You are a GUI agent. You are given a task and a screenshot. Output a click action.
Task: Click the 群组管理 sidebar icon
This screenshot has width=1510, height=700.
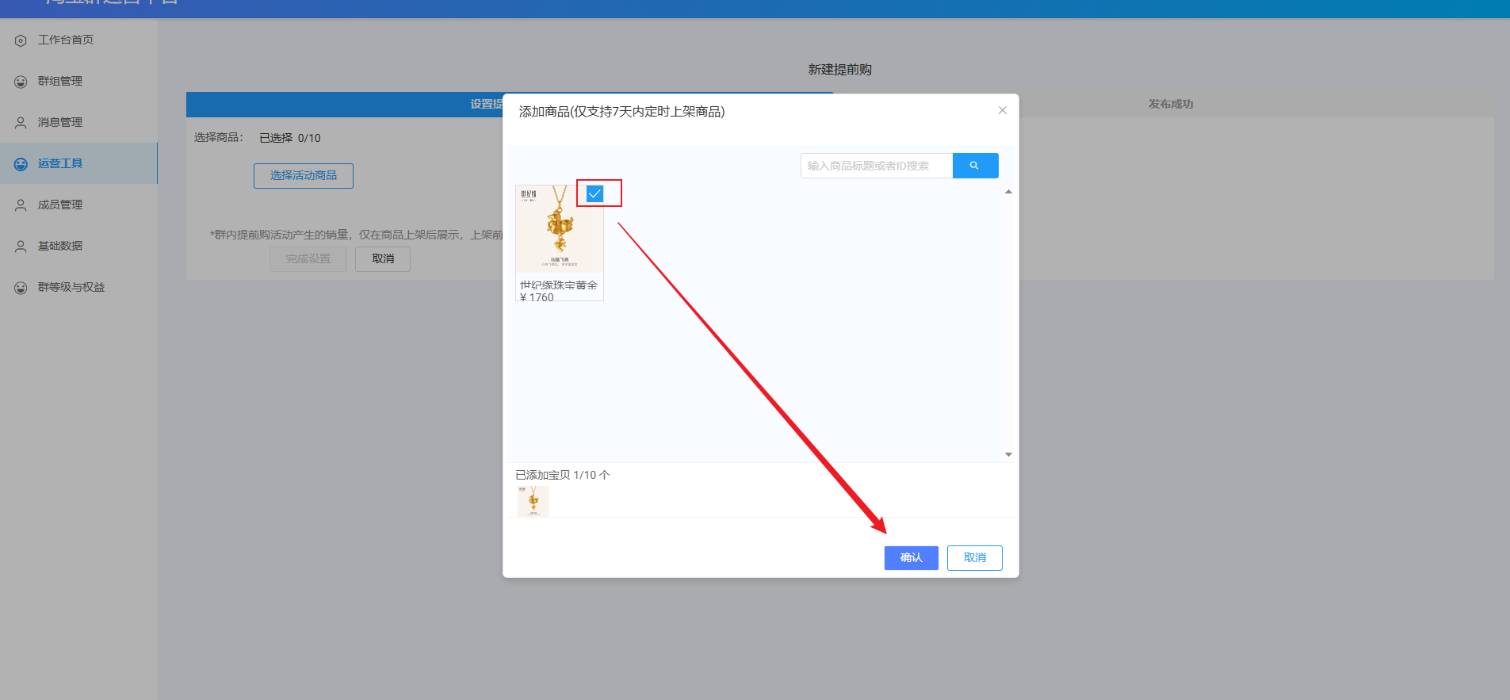click(21, 82)
